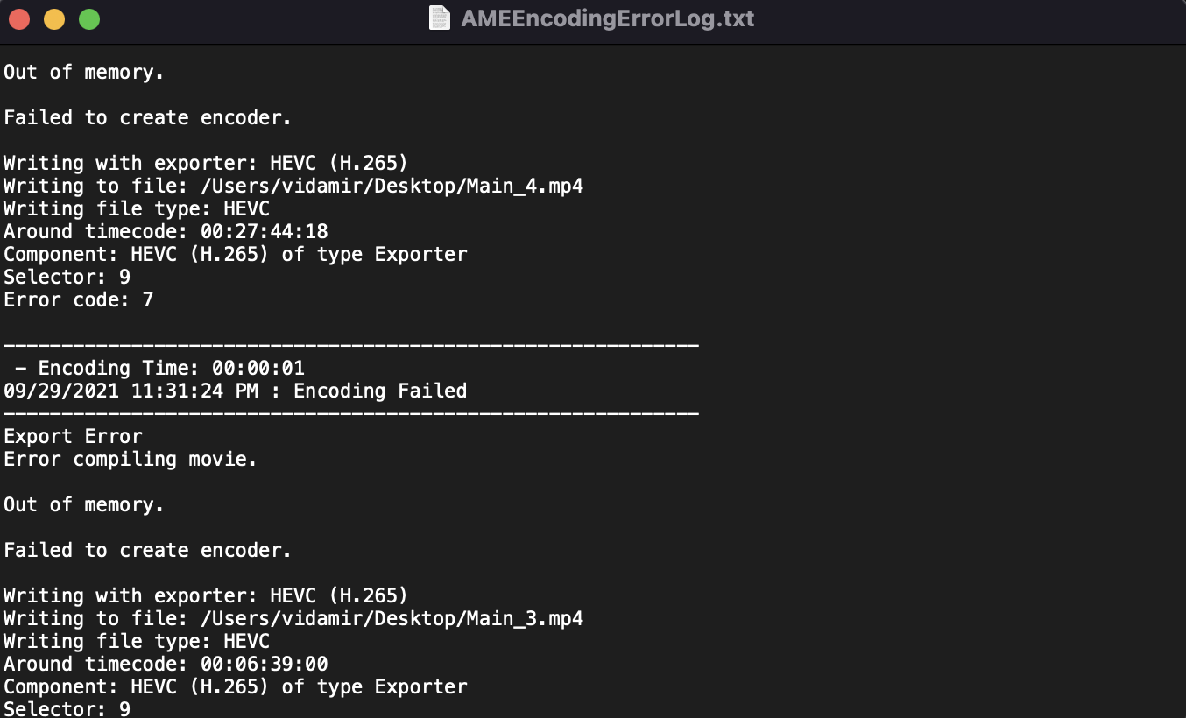Select the Export Error heading text
Viewport: 1186px width, 718px height.
point(73,436)
